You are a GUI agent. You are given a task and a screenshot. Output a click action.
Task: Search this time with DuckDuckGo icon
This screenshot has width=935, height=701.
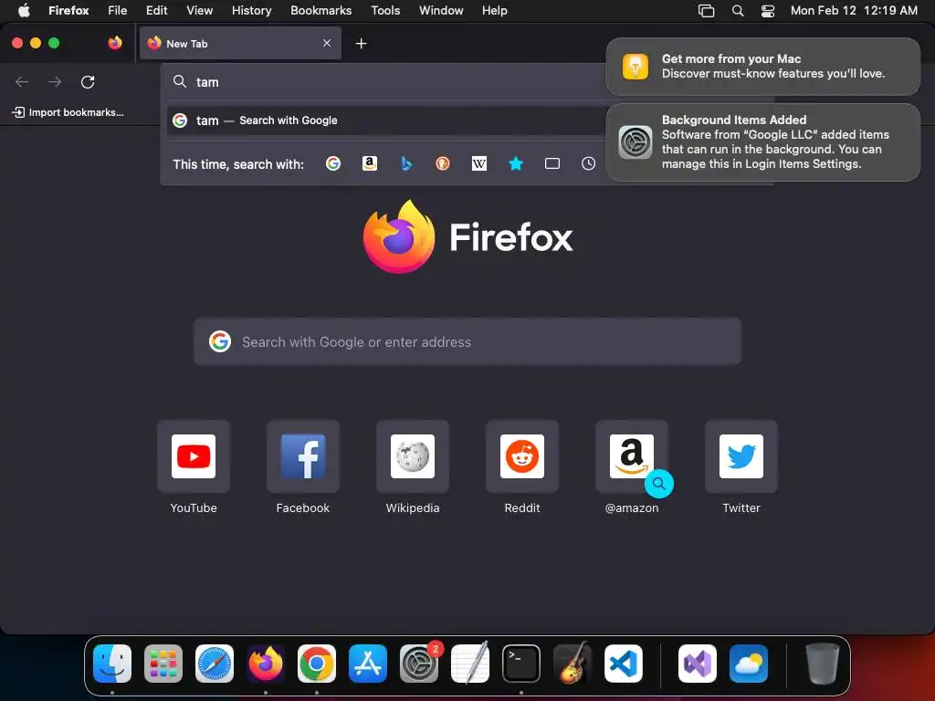click(443, 163)
